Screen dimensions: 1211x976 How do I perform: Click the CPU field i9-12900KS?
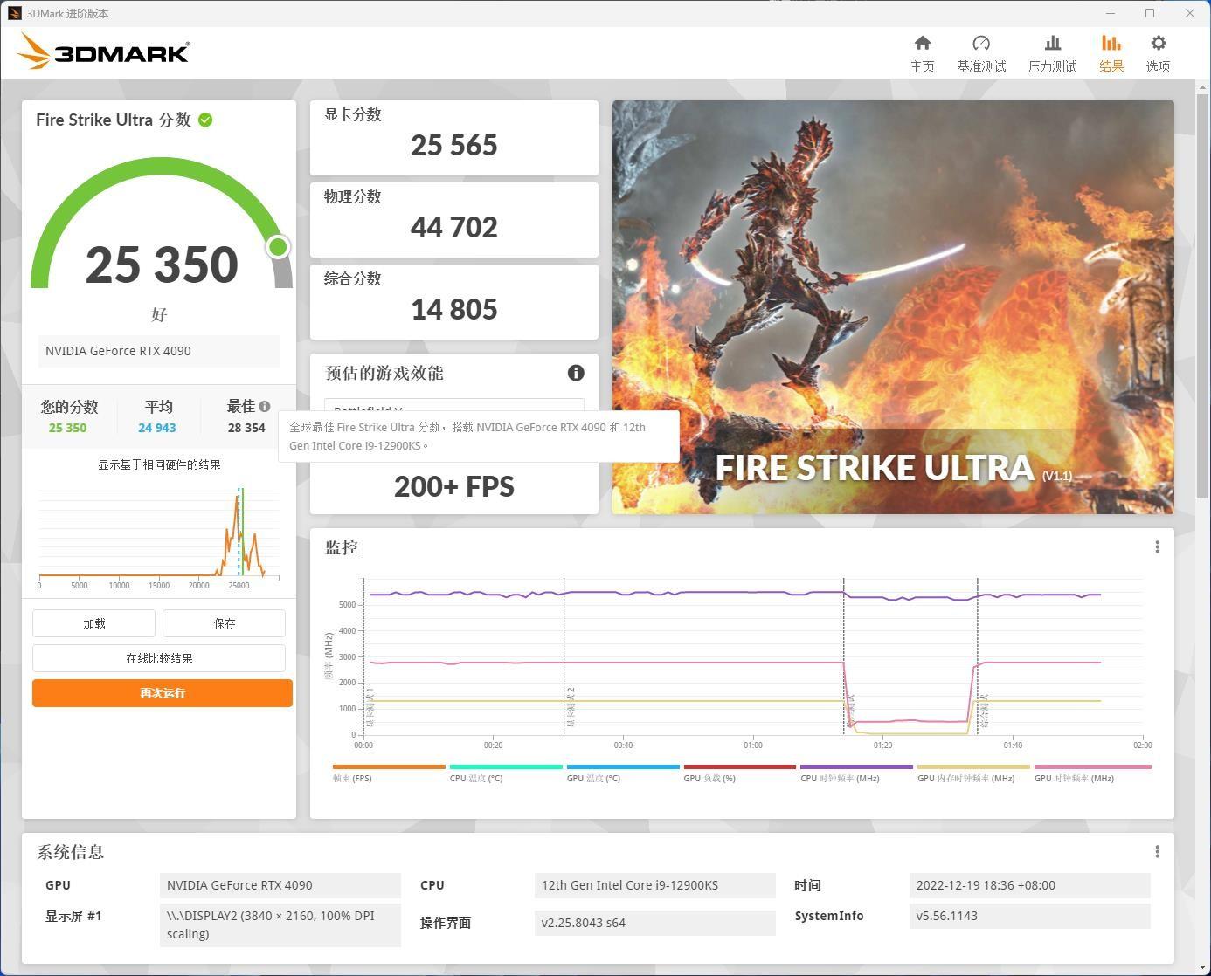(655, 885)
